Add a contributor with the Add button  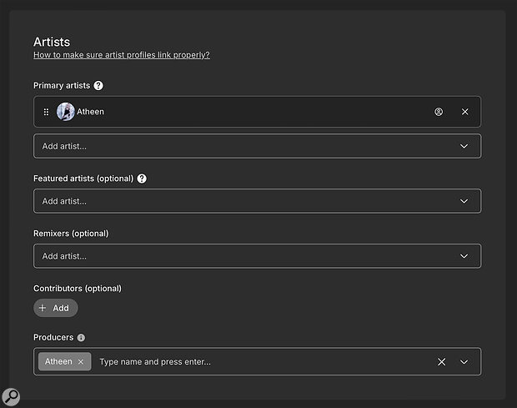tap(56, 308)
